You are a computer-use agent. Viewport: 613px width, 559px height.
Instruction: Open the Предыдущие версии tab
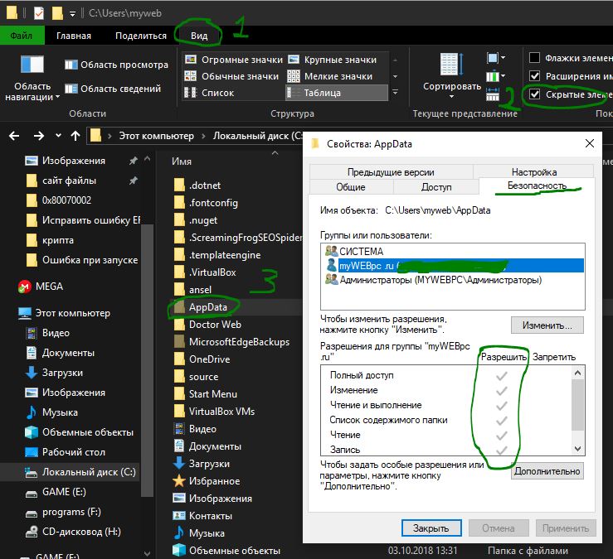point(391,172)
